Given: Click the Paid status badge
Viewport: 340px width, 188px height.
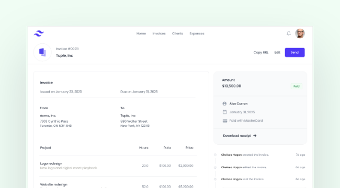Looking at the screenshot, I should (x=297, y=86).
